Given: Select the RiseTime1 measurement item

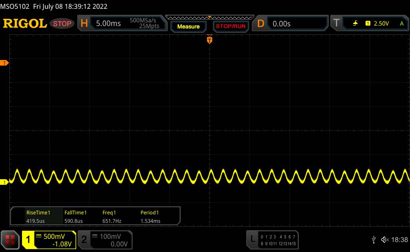Looking at the screenshot, I should (x=38, y=217).
